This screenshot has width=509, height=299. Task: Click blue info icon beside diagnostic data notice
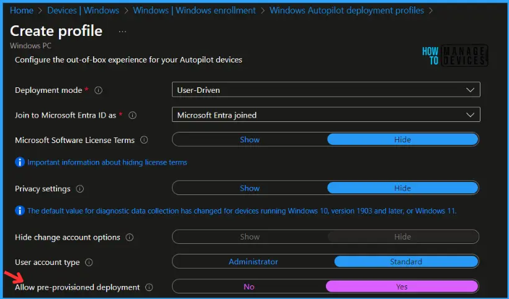point(20,210)
